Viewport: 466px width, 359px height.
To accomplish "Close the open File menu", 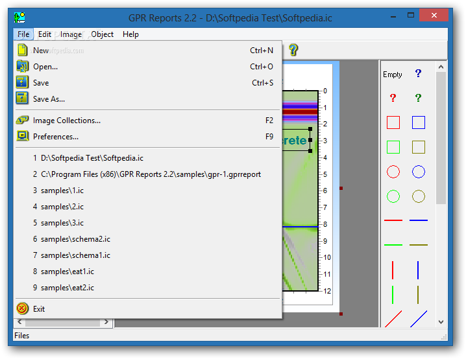I will 23,34.
